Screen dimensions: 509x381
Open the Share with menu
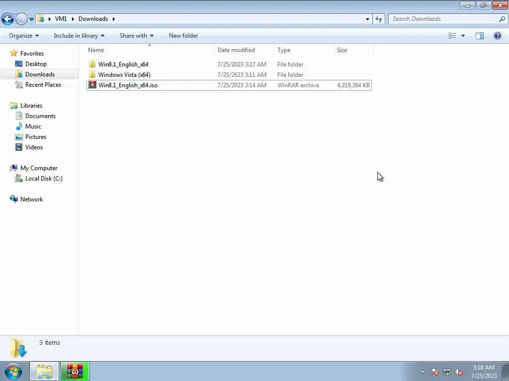click(x=136, y=36)
